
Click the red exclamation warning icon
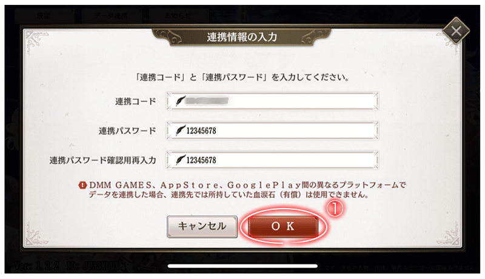(x=82, y=185)
